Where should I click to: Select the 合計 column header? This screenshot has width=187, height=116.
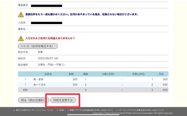161,74
